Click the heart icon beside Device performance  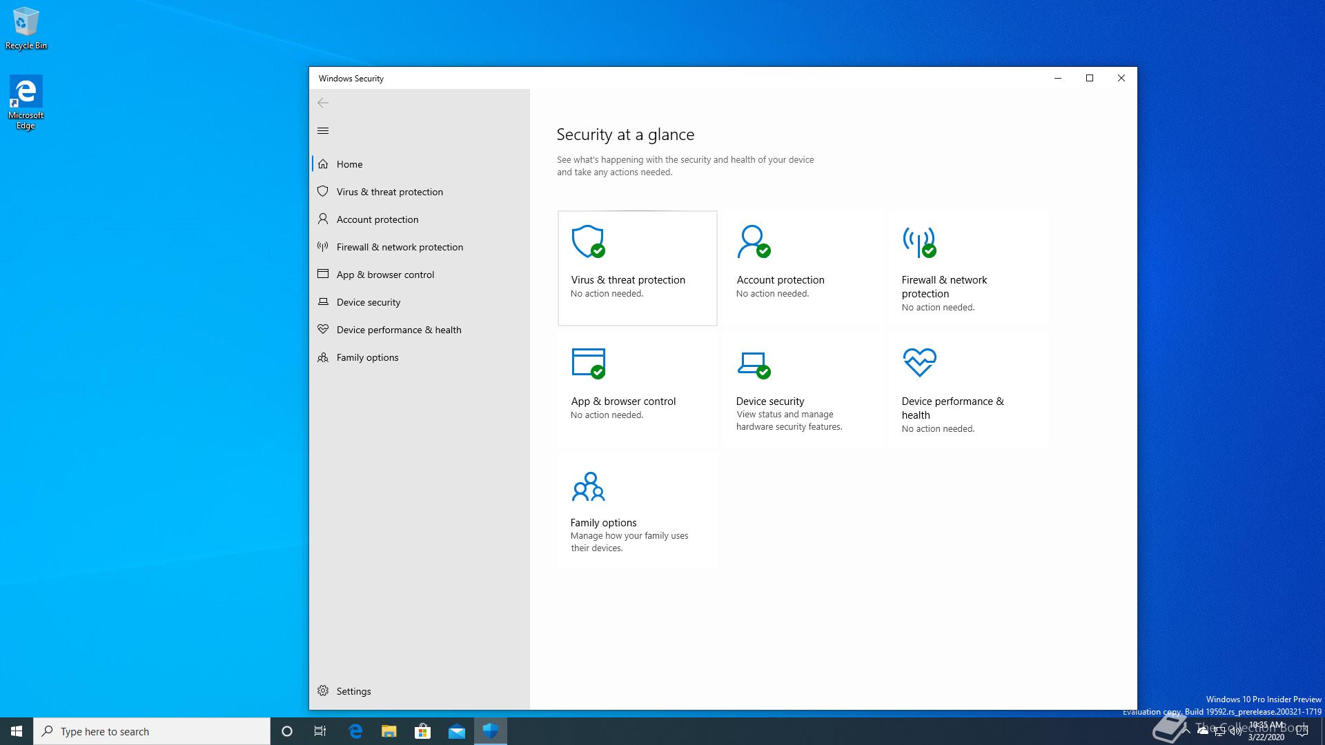[x=322, y=329]
